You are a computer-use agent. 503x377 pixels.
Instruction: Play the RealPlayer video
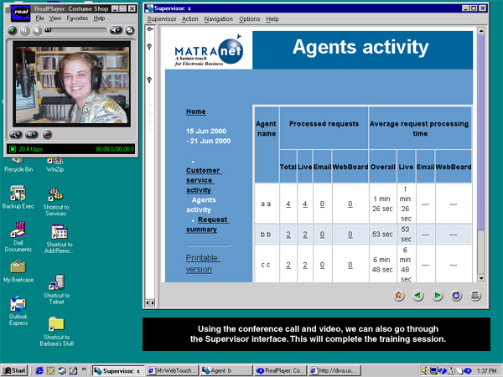(x=12, y=30)
